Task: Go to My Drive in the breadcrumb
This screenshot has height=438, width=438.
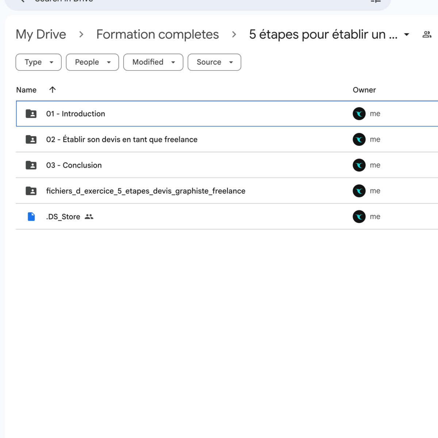Action: [x=41, y=35]
